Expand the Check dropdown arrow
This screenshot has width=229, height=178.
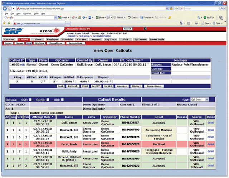138,18
